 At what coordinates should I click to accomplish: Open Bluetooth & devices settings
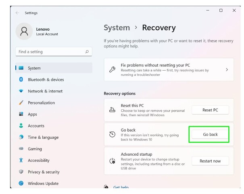(x=54, y=79)
